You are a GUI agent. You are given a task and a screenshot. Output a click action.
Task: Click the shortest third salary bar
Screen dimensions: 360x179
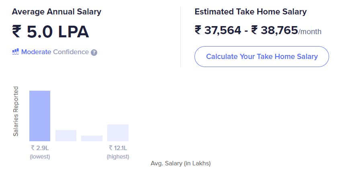point(92,138)
